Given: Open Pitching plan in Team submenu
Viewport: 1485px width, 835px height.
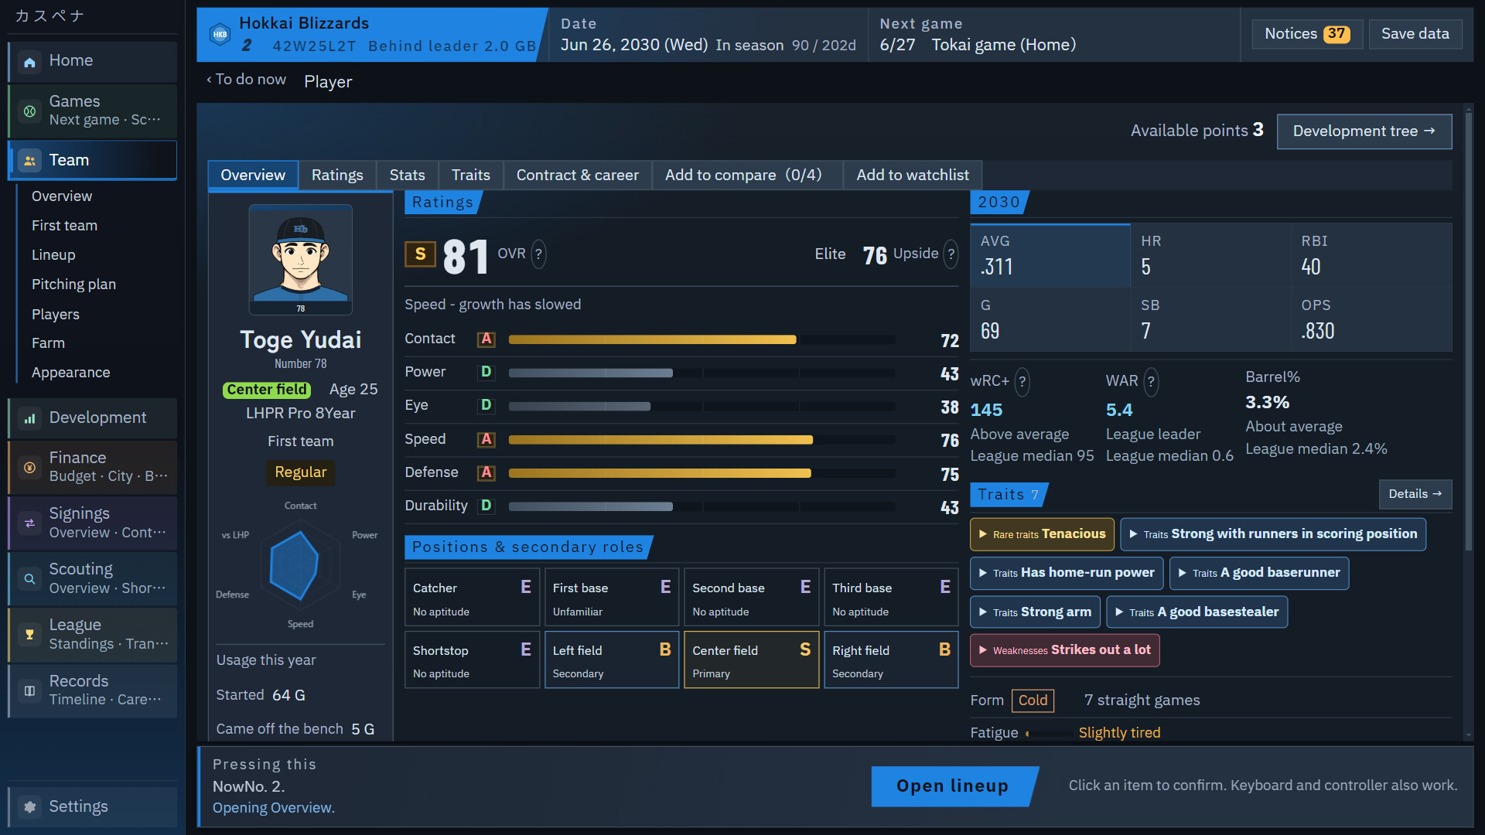Looking at the screenshot, I should pos(73,285).
